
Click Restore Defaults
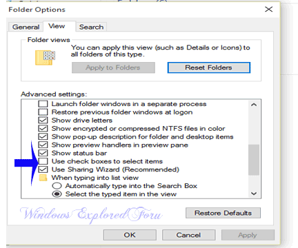coord(223,213)
